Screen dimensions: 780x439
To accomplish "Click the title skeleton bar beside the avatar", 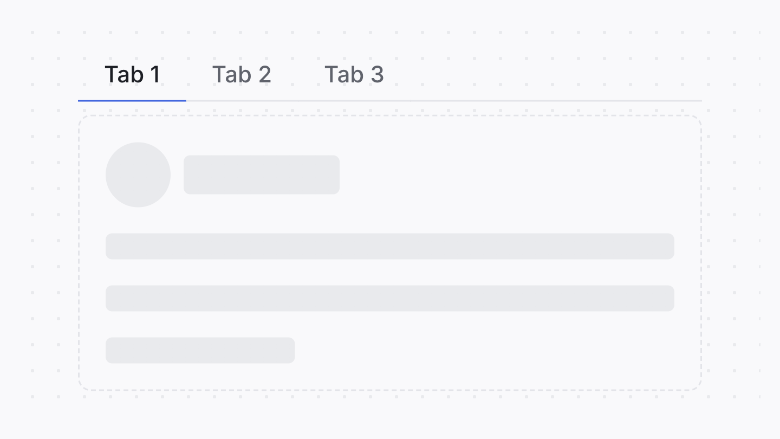I will coord(262,175).
